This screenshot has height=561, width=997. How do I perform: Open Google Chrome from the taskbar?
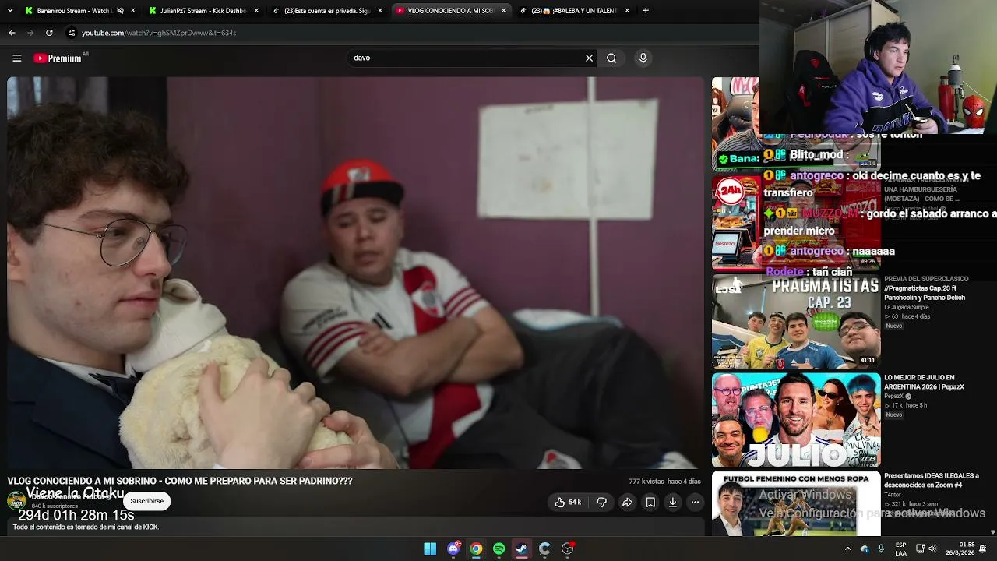(476, 549)
